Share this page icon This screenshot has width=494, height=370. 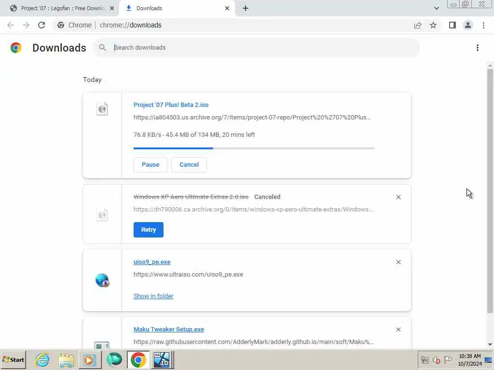[418, 25]
